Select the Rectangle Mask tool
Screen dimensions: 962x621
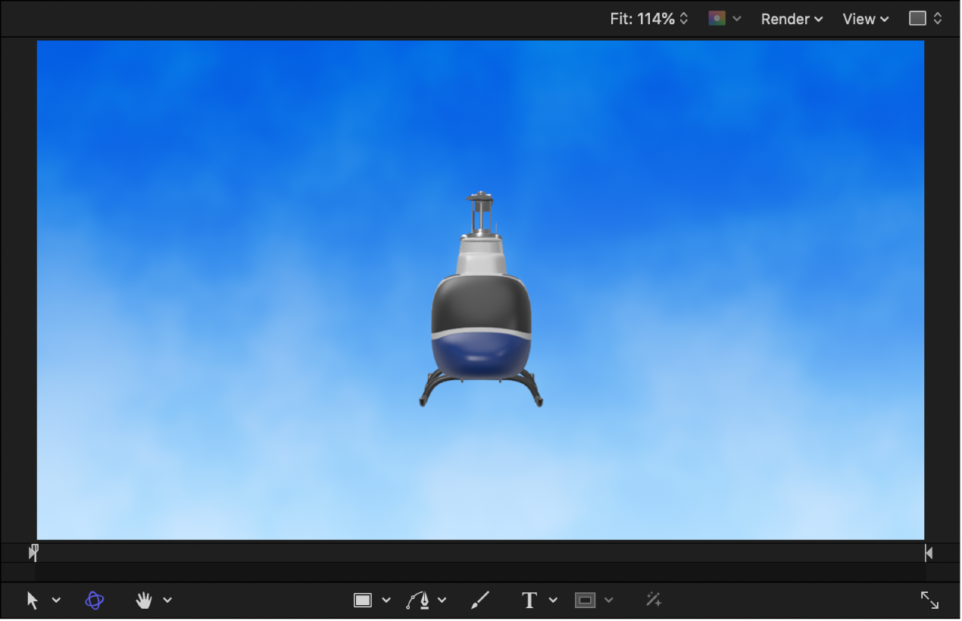click(584, 600)
